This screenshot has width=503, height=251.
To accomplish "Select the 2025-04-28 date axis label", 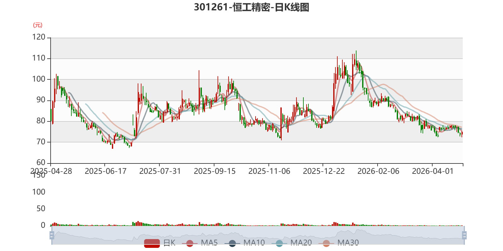I will coord(51,171).
